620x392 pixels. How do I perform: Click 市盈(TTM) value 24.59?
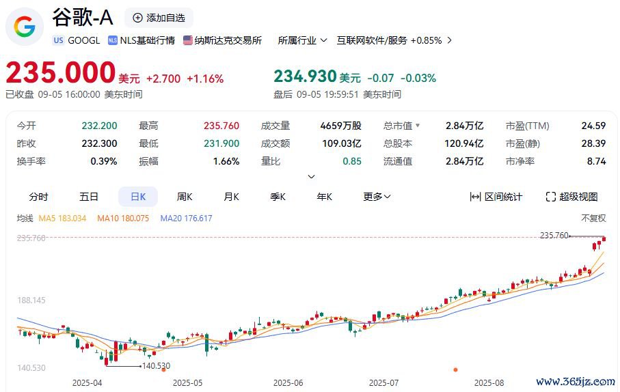pyautogui.click(x=593, y=126)
